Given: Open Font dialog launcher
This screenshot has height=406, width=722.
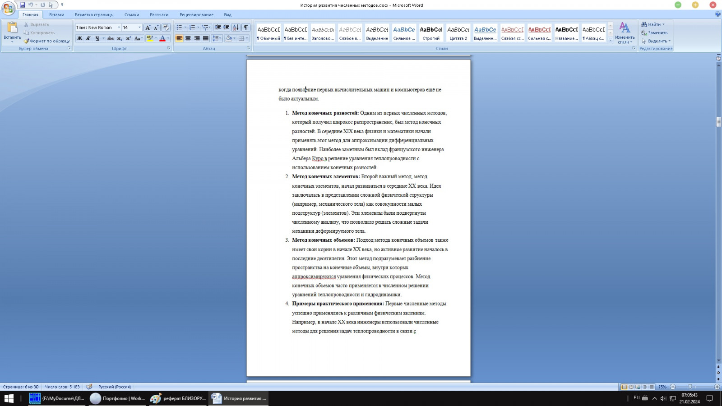Looking at the screenshot, I should click(x=169, y=48).
